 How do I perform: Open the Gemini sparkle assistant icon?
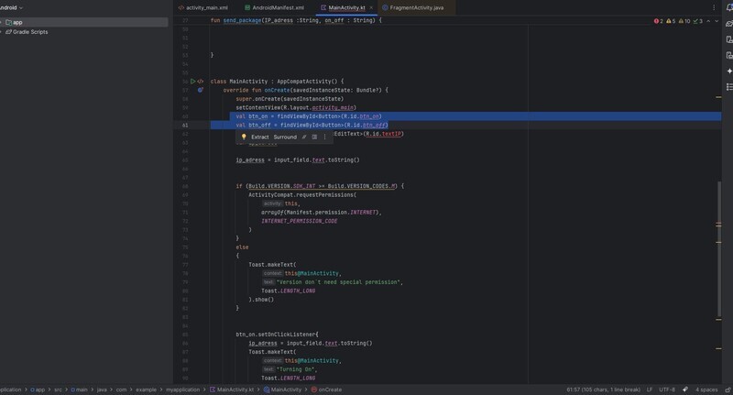(x=729, y=71)
